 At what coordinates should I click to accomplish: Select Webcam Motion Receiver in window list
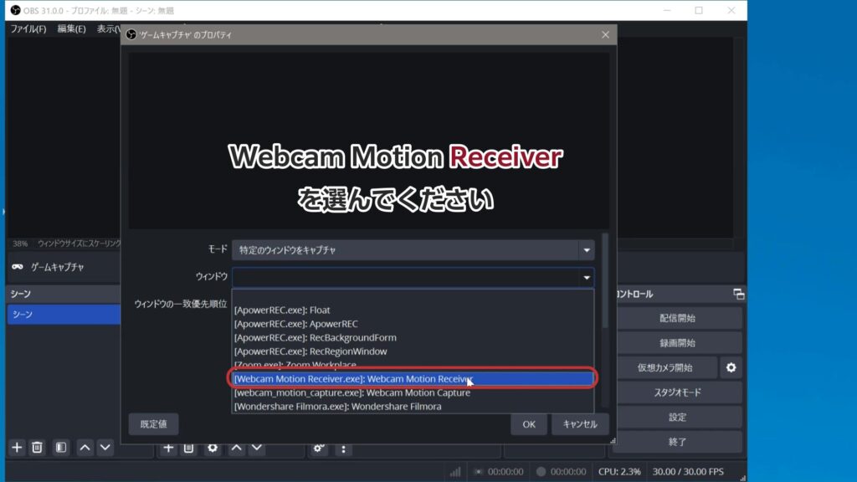(413, 379)
